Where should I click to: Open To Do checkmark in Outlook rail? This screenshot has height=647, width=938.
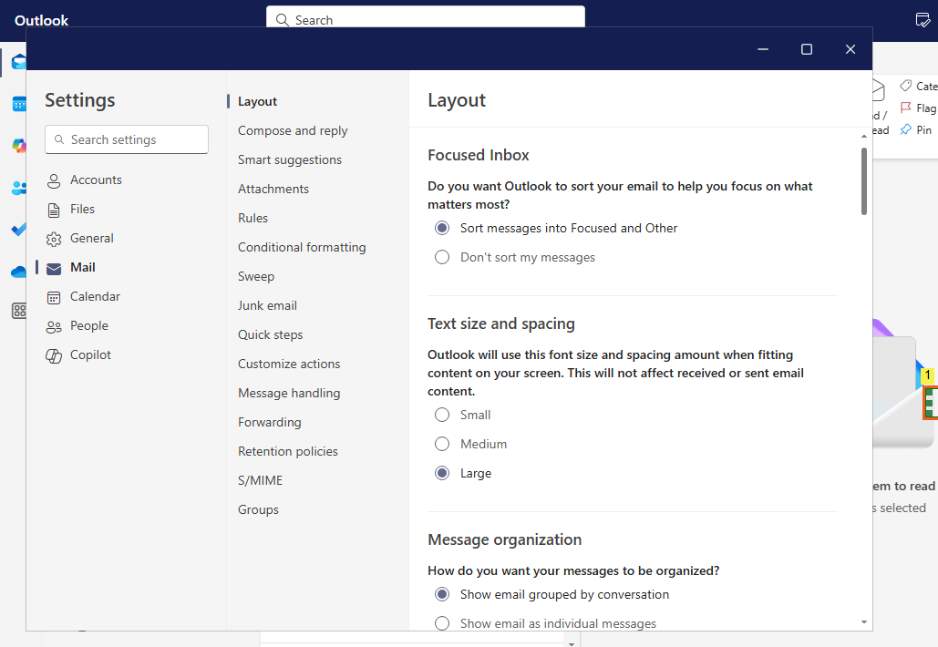coord(19,229)
